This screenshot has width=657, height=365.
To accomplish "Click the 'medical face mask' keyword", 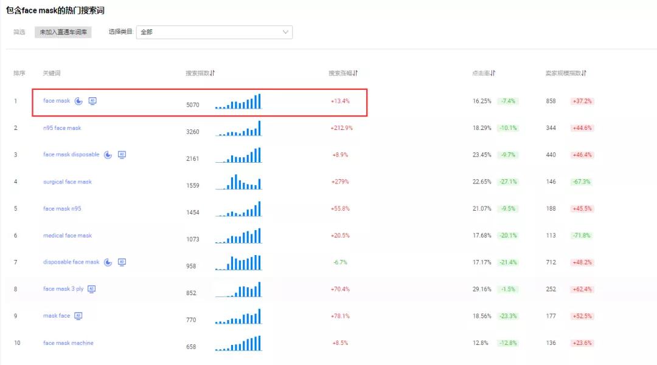I will coord(68,236).
